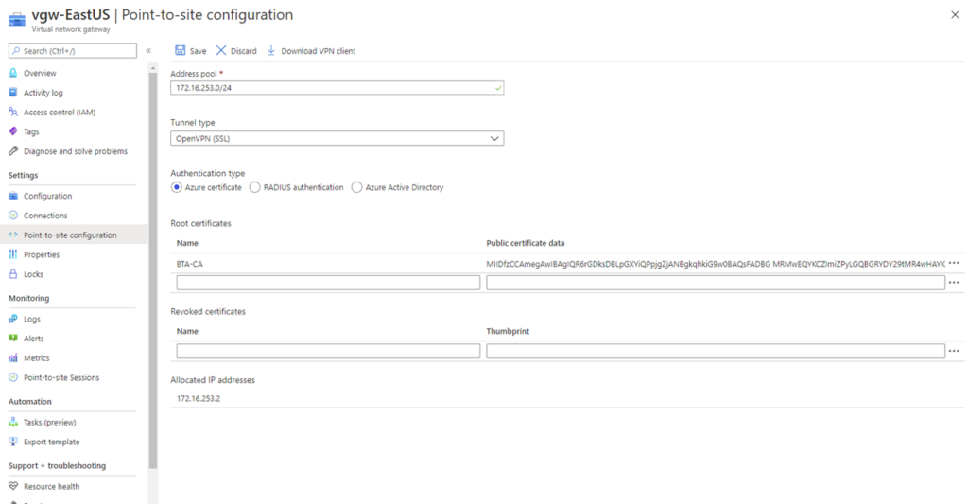Open Resource health page
Viewport: 968px width, 504px height.
(51, 486)
